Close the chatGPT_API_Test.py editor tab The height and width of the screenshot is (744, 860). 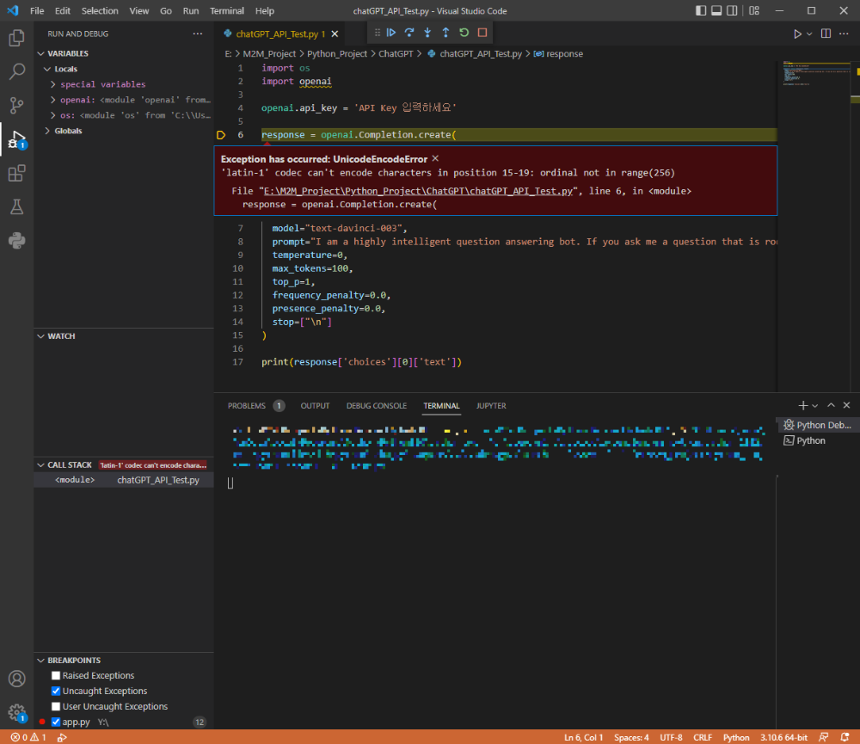[335, 34]
